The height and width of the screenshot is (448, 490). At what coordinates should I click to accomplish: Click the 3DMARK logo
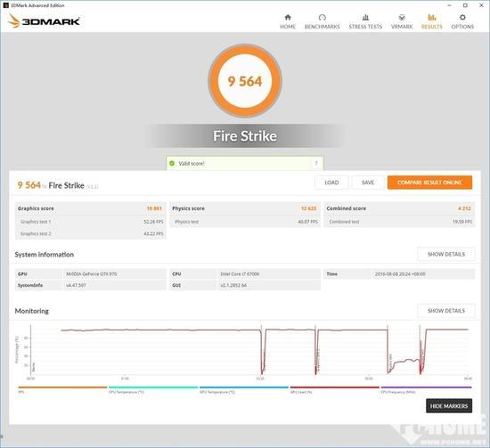44,21
